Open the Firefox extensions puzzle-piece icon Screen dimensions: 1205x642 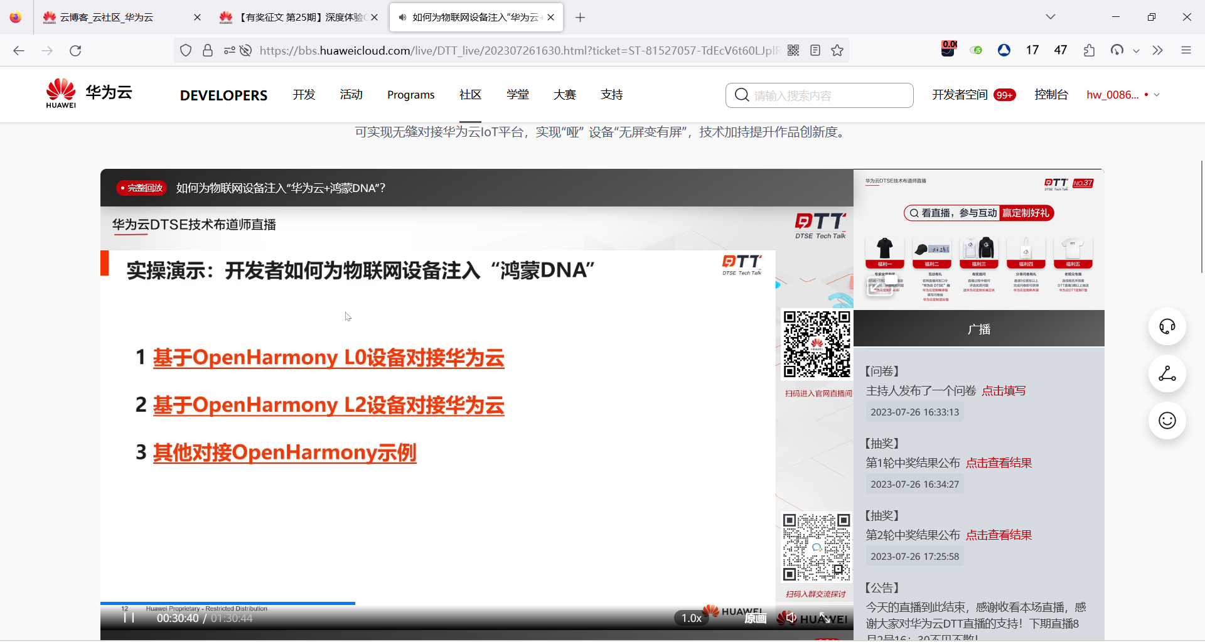pyautogui.click(x=1089, y=50)
